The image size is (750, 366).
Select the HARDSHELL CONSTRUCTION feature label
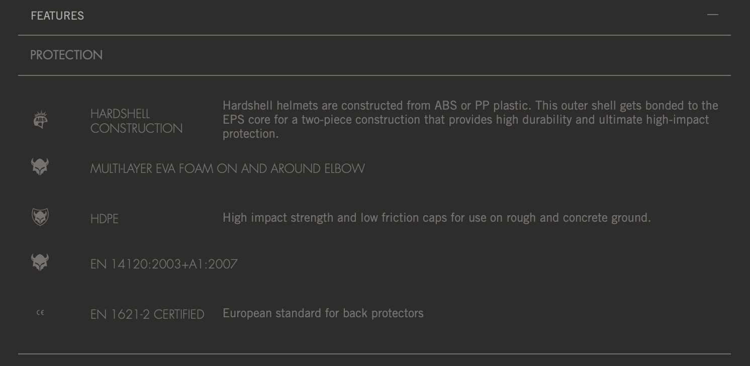(136, 121)
